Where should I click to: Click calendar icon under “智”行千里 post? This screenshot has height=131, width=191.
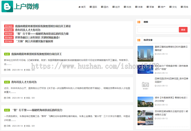click(x=5, y=126)
